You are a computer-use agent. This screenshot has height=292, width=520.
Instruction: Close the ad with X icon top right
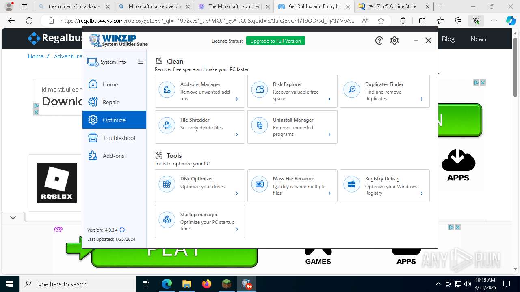pyautogui.click(x=483, y=82)
